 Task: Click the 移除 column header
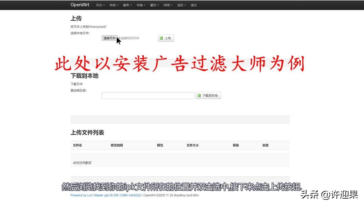236,145
